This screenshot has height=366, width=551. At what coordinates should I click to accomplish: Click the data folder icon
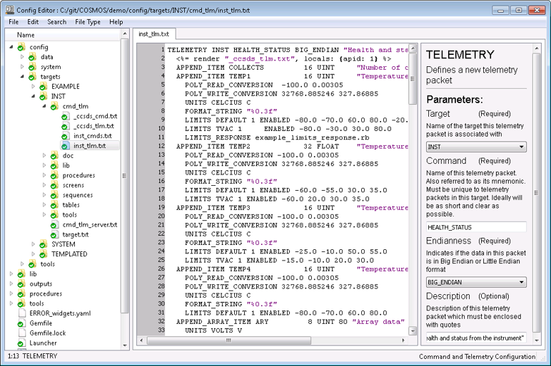(32, 57)
